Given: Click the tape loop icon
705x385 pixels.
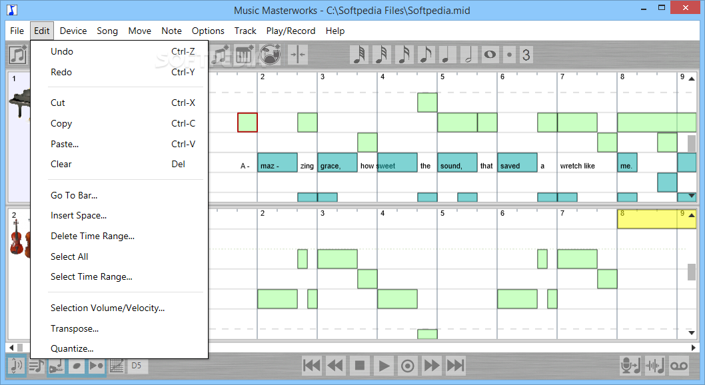Looking at the screenshot, I should point(679,366).
